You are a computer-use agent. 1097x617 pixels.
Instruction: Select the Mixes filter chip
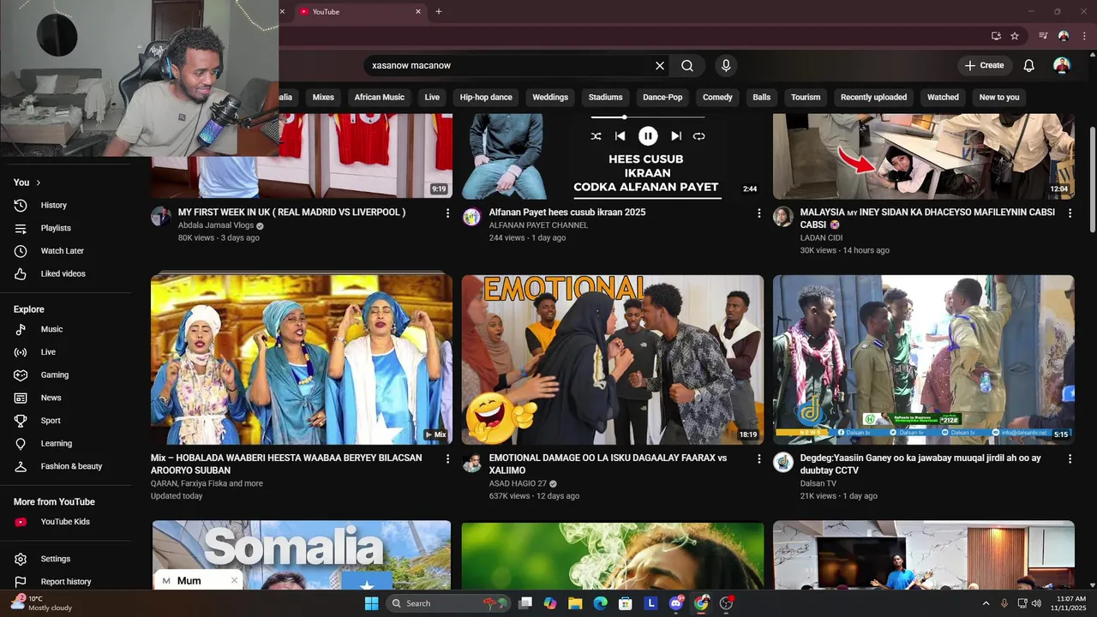pyautogui.click(x=323, y=97)
